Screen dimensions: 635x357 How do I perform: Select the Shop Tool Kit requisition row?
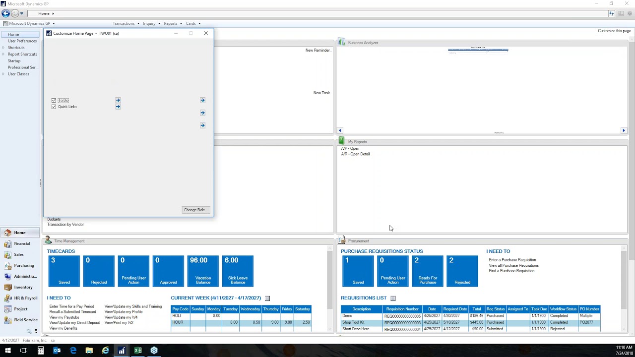click(470, 322)
